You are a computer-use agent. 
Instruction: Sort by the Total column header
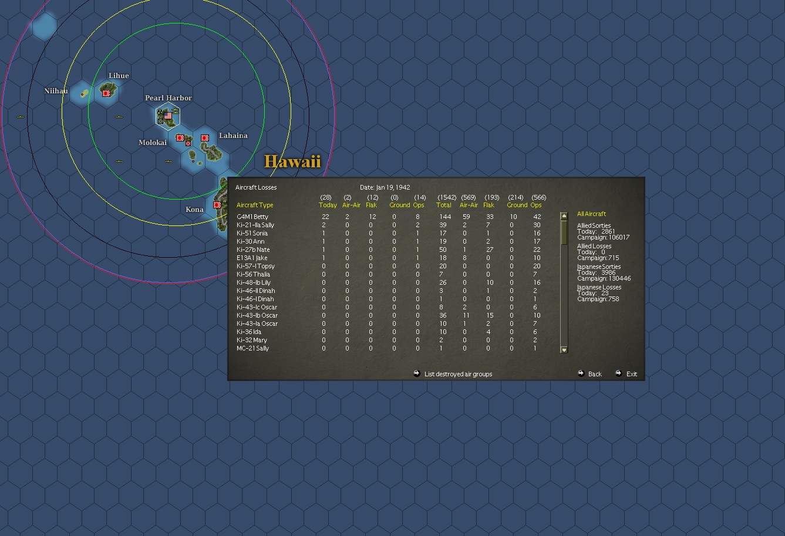444,205
